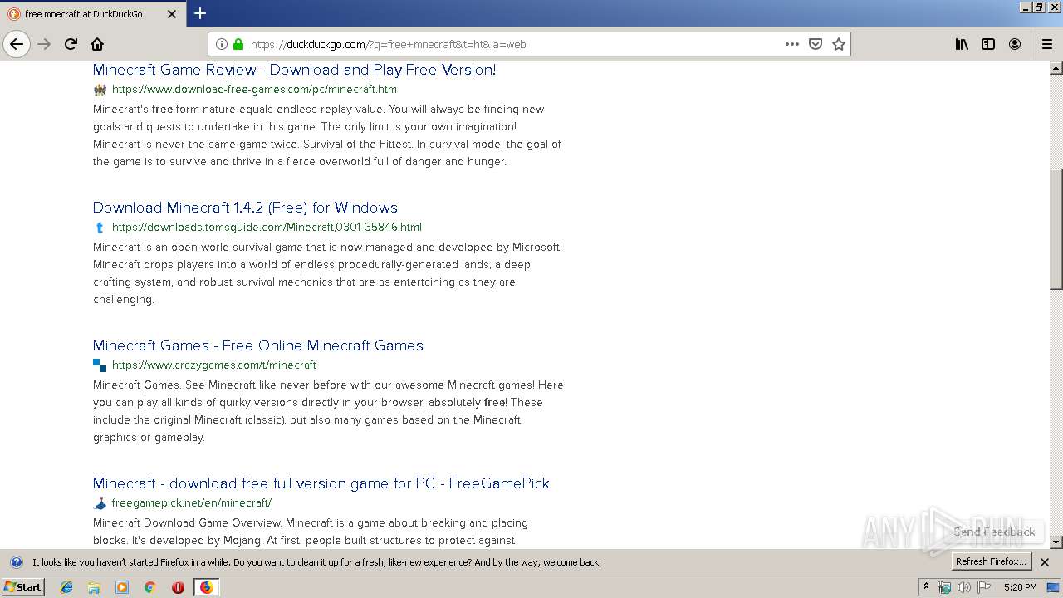1063x598 pixels.
Task: Select Firefox taskbar button
Action: coord(207,587)
